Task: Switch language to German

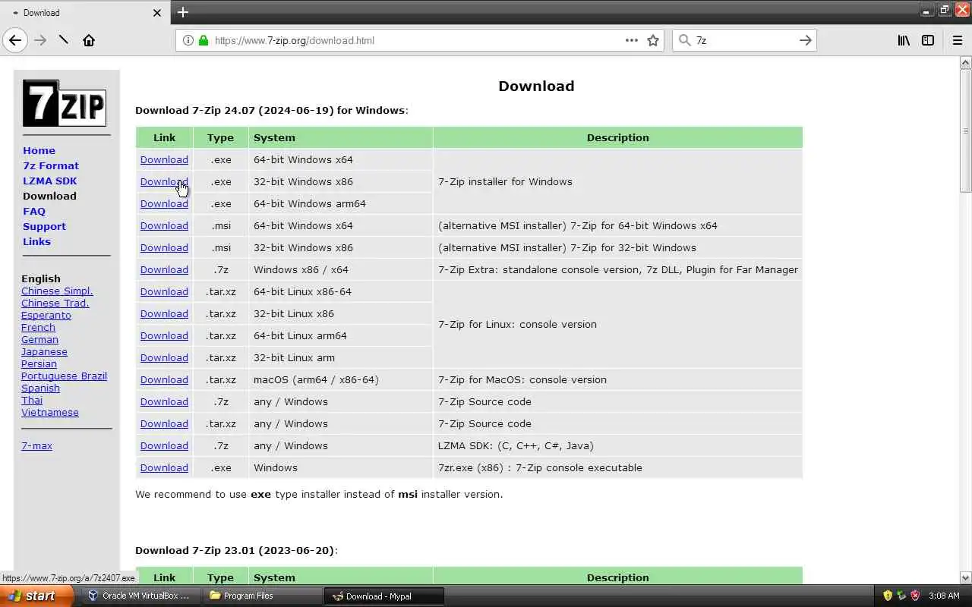Action: click(39, 339)
